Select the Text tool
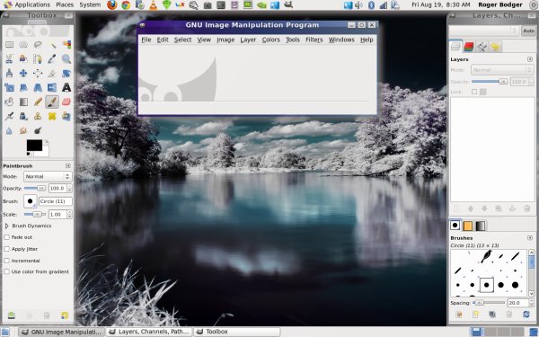The width and height of the screenshot is (539, 337). coord(66,87)
